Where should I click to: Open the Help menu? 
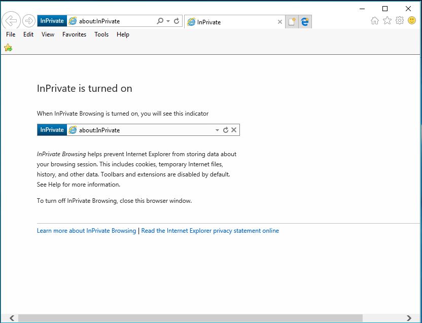(x=123, y=34)
